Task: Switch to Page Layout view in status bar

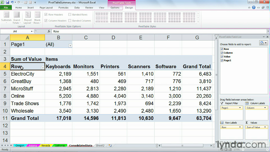Action: [x=226, y=149]
